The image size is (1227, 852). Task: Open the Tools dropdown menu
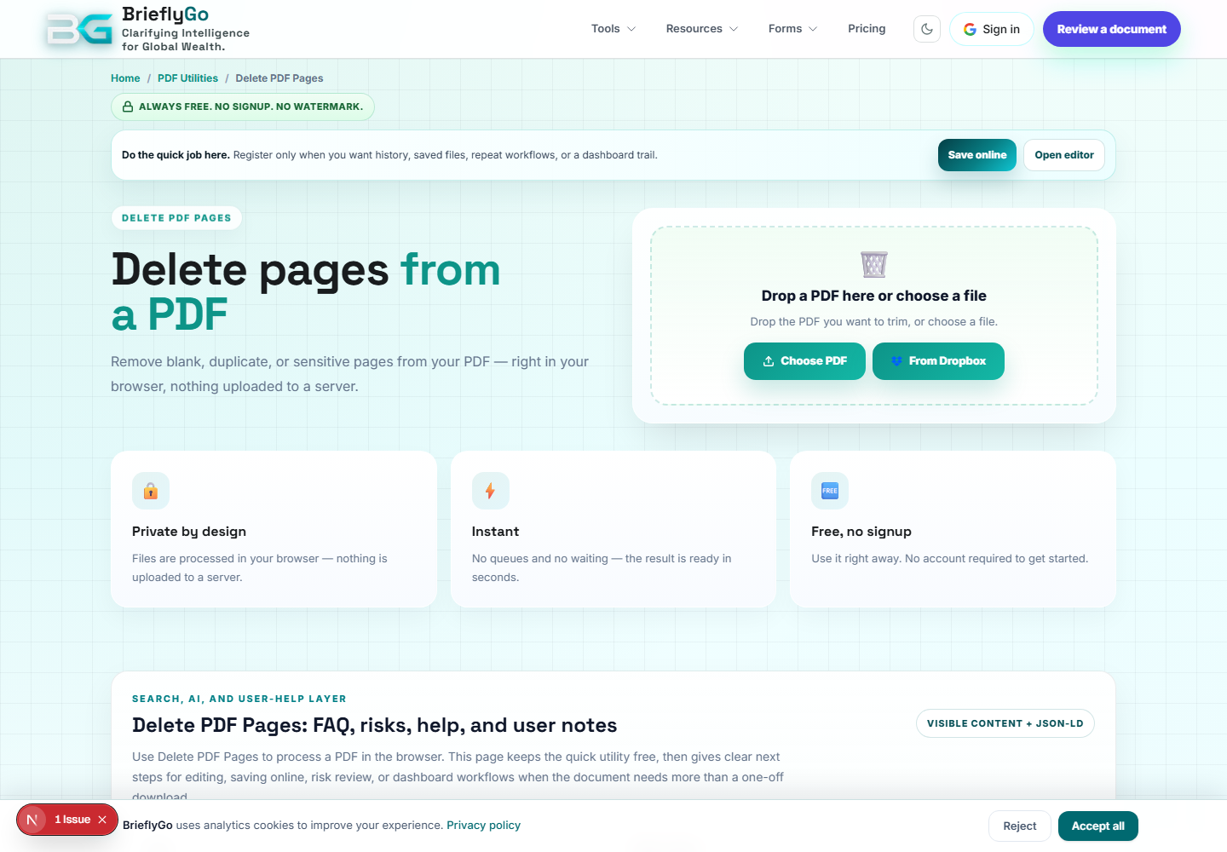pyautogui.click(x=613, y=29)
